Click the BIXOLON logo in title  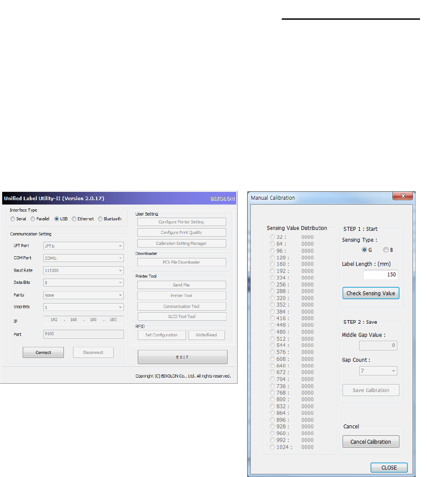click(222, 199)
